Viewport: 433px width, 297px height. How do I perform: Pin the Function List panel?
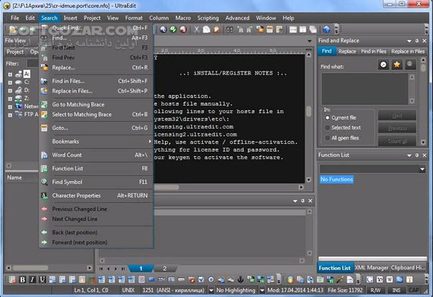tap(417, 155)
